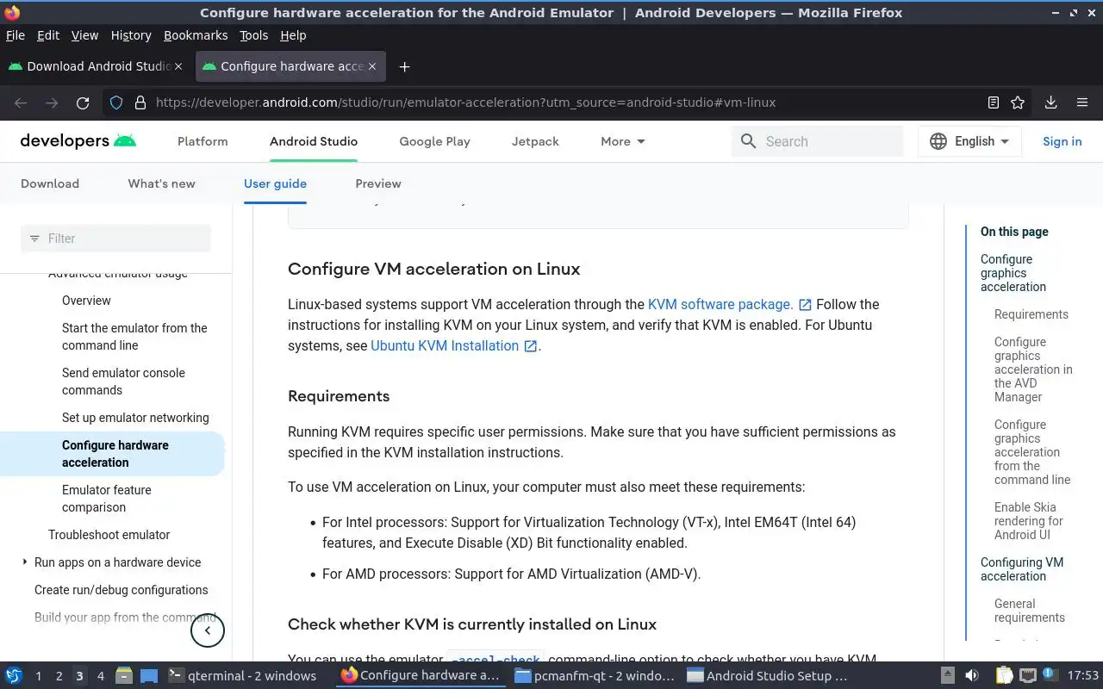Click the show desktop icon in taskbar
1103x689 pixels.
(x=149, y=675)
